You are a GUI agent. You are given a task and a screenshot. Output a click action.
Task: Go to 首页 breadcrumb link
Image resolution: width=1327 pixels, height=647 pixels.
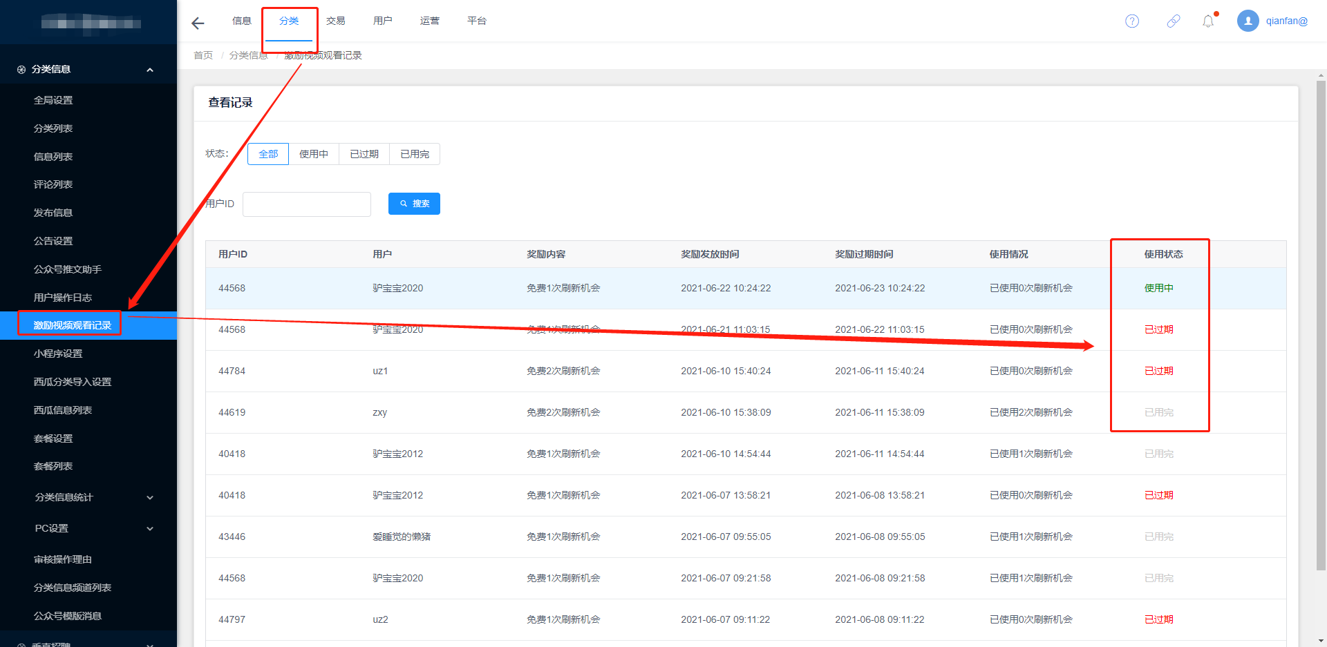(203, 55)
